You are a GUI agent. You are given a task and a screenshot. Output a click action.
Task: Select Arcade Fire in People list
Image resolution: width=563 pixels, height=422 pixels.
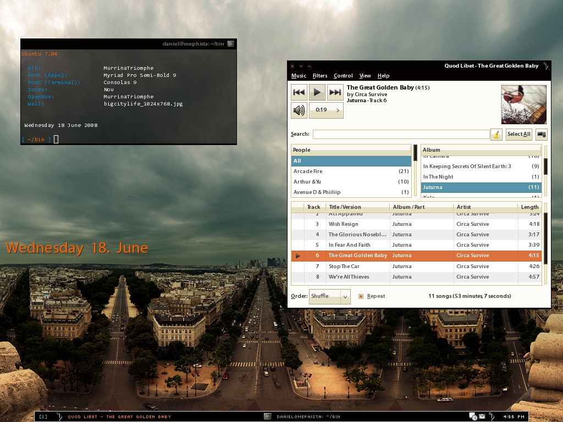pos(351,171)
